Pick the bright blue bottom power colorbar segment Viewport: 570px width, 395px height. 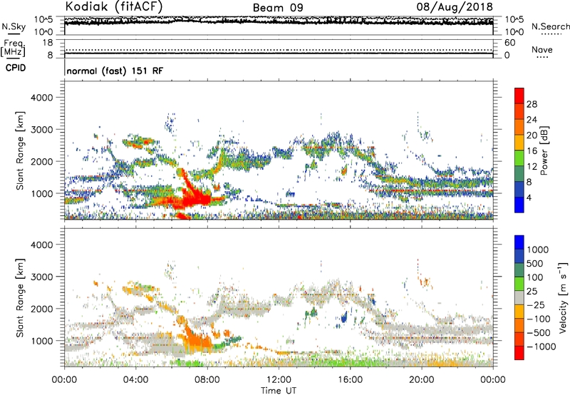pos(519,205)
